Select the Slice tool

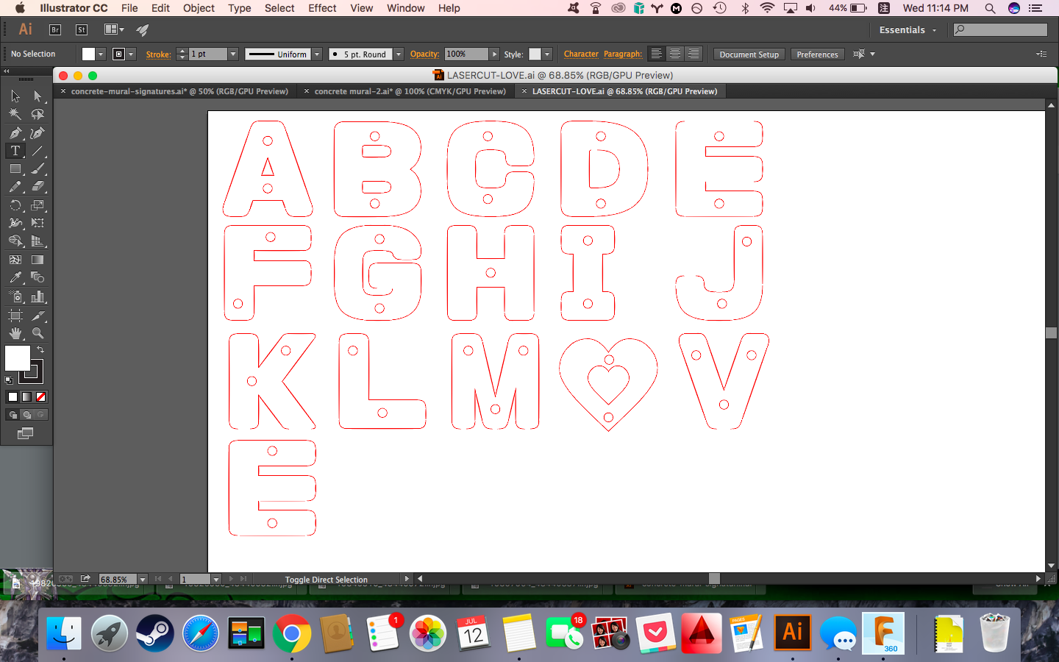click(38, 316)
